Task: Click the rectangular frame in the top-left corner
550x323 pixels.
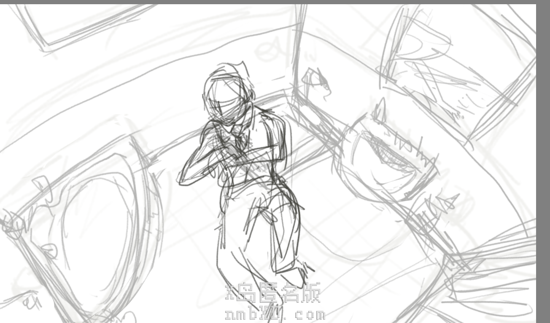Action: [84, 25]
